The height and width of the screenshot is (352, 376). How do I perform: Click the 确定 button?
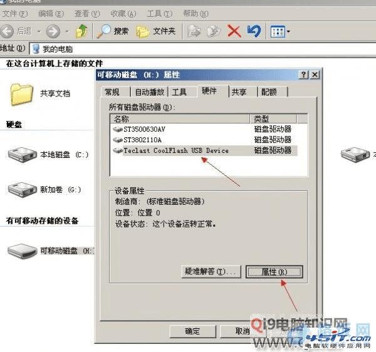[x=193, y=331]
